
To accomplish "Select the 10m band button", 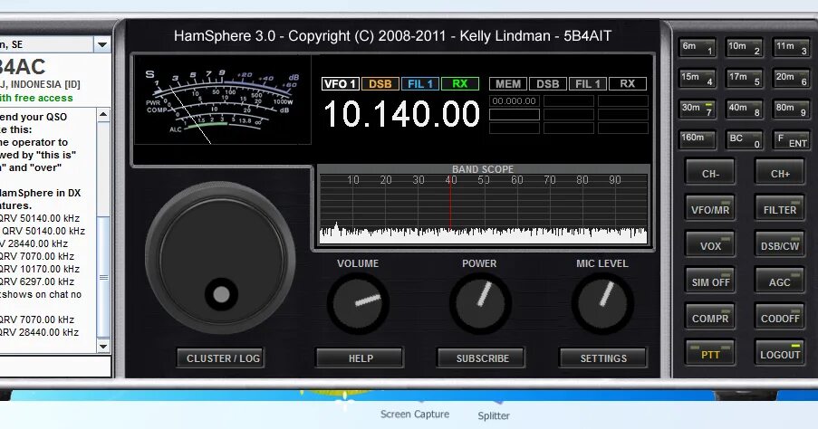I will (x=744, y=48).
